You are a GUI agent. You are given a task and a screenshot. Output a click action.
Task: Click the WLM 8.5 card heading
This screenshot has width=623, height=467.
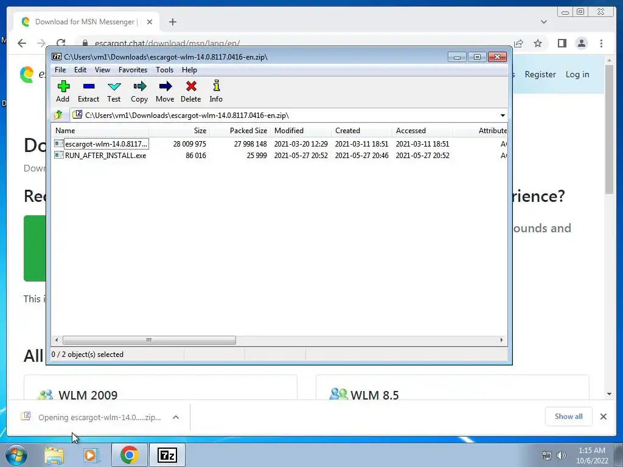[x=374, y=395]
